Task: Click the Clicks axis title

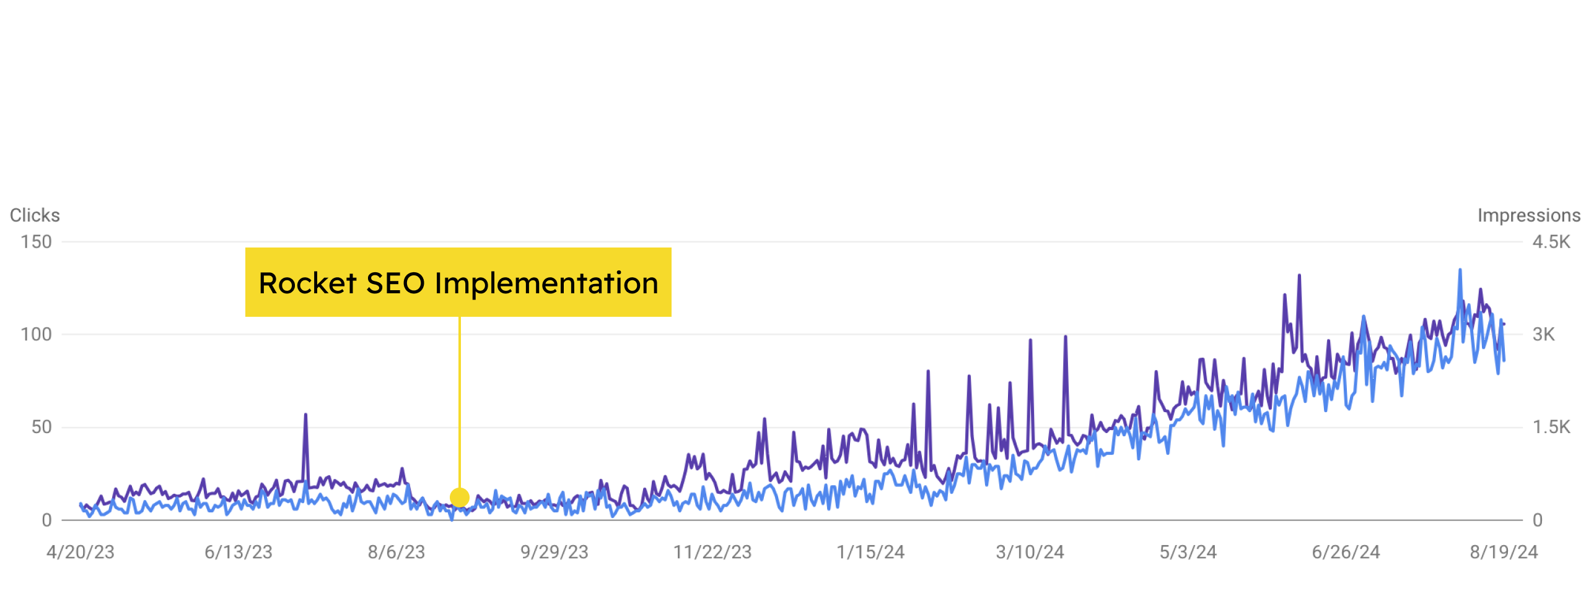Action: click(35, 215)
